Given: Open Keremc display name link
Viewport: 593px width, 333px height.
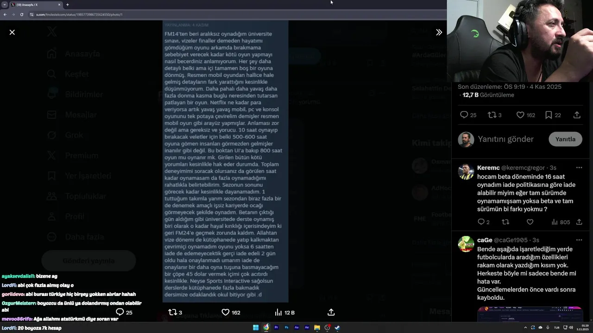Looking at the screenshot, I should pyautogui.click(x=488, y=167).
